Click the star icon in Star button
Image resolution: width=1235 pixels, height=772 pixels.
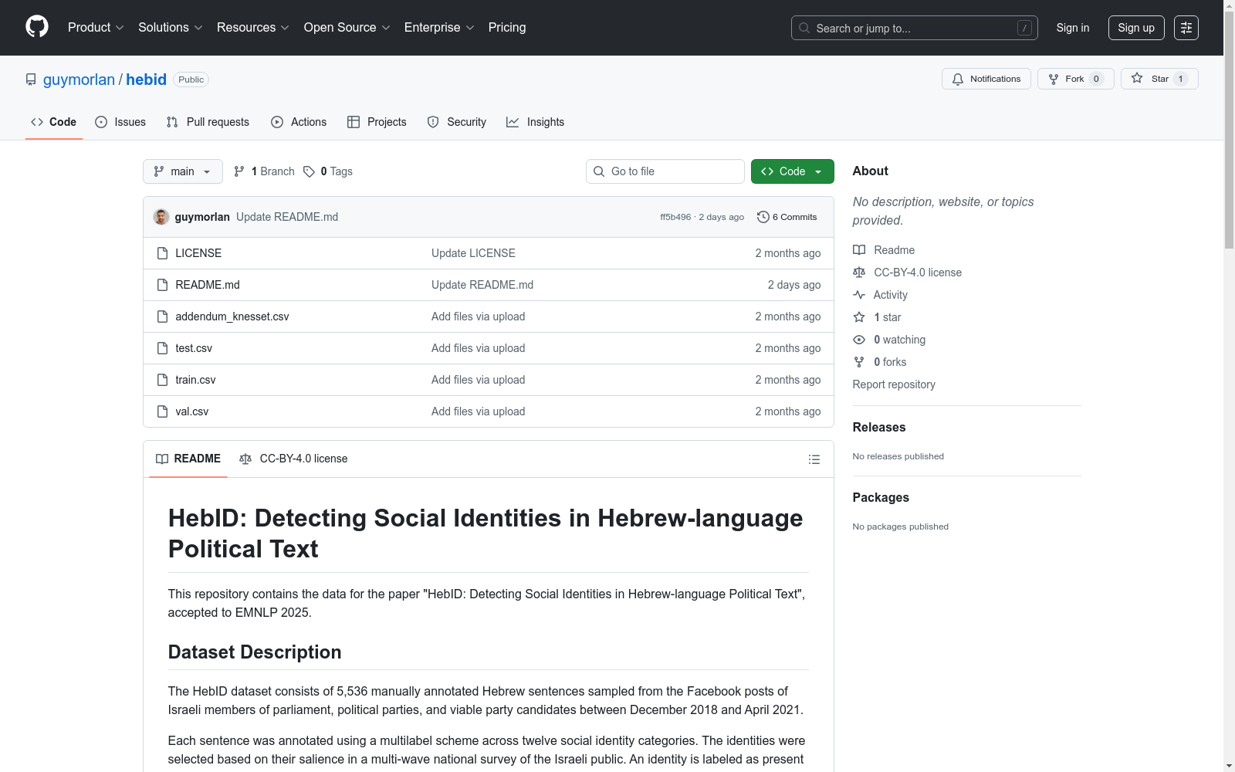pos(1137,78)
